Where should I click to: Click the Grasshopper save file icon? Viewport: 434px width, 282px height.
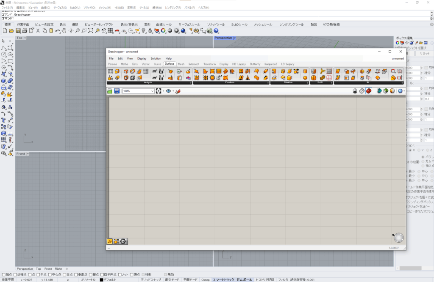117,91
